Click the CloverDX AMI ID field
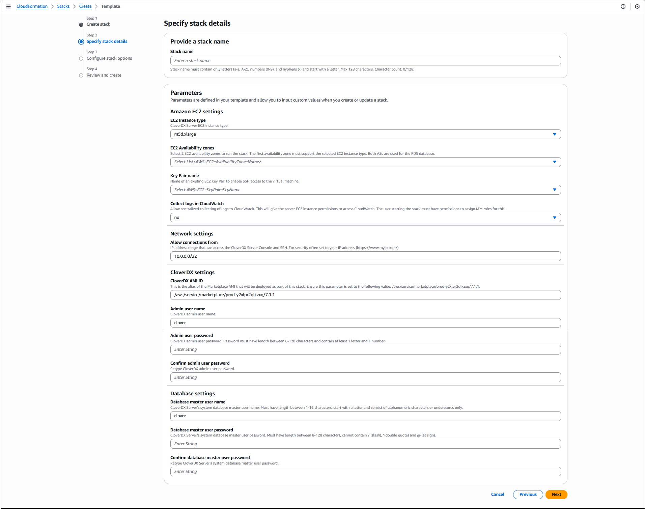The width and height of the screenshot is (645, 509). (365, 295)
